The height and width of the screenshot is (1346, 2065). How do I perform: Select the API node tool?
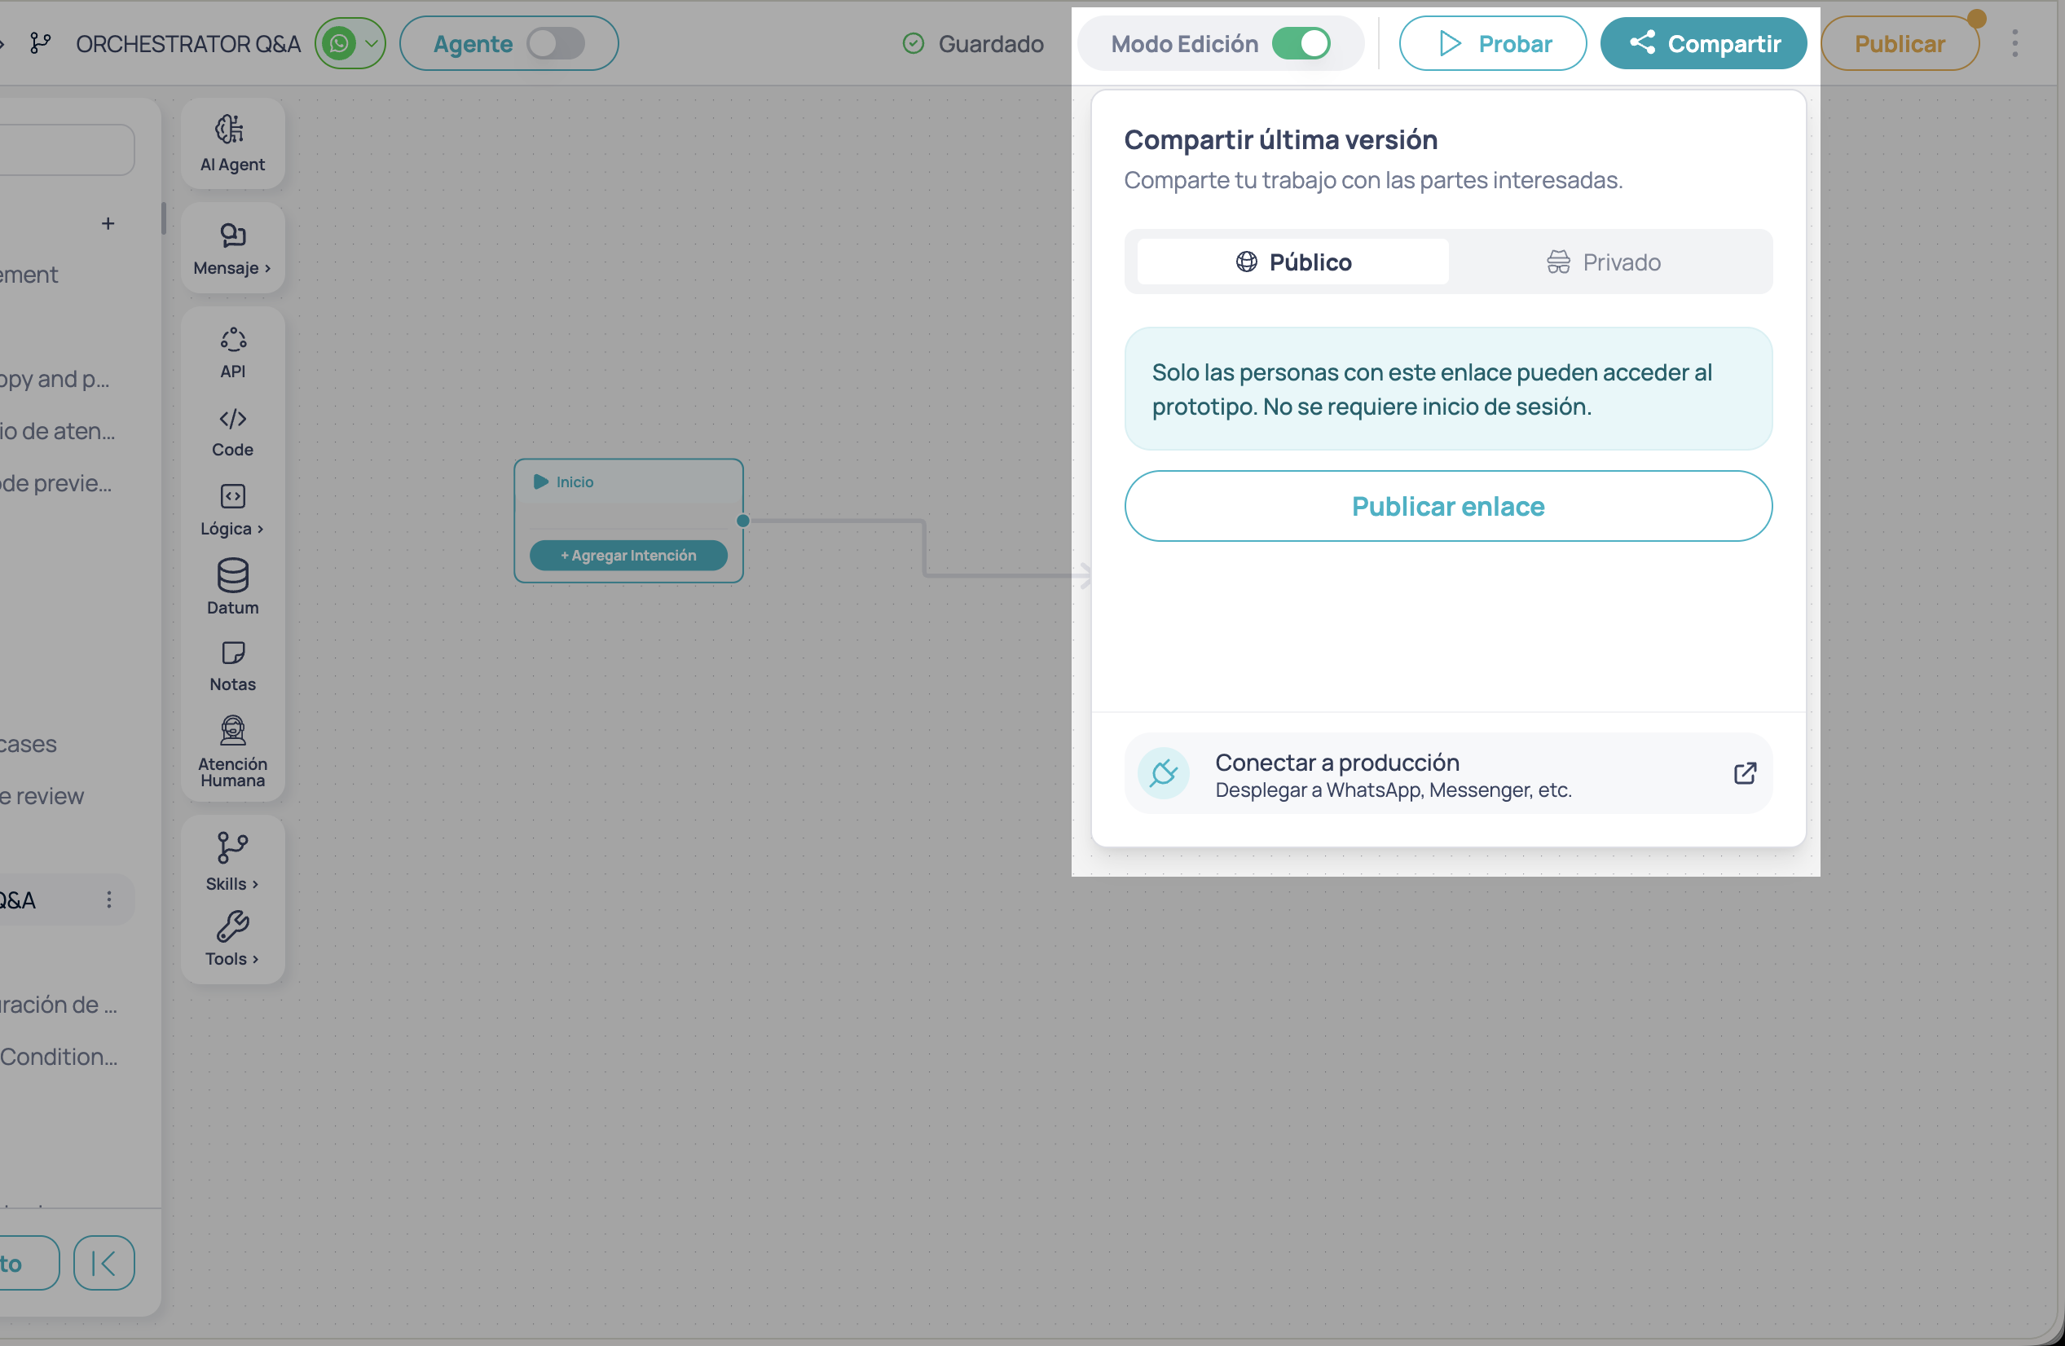(x=231, y=350)
